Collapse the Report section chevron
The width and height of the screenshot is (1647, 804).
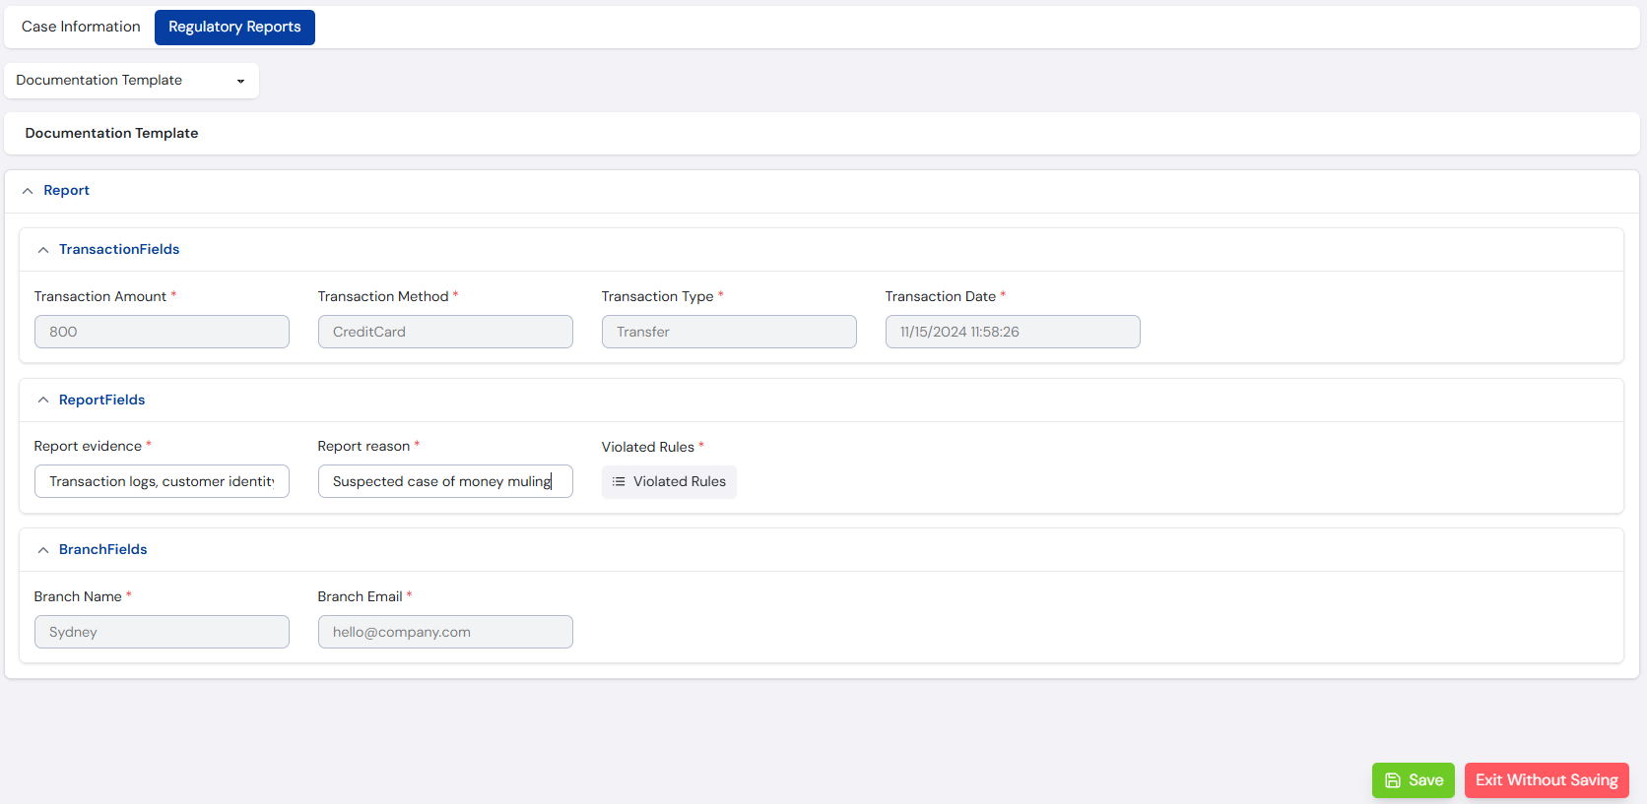[28, 191]
